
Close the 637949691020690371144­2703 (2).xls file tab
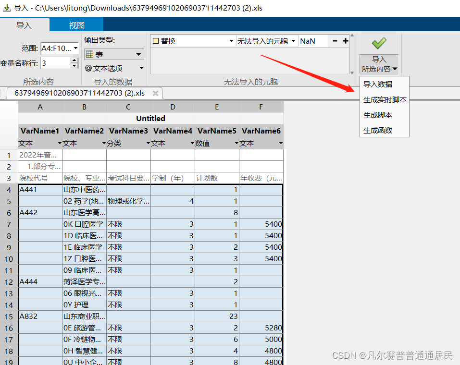point(155,93)
